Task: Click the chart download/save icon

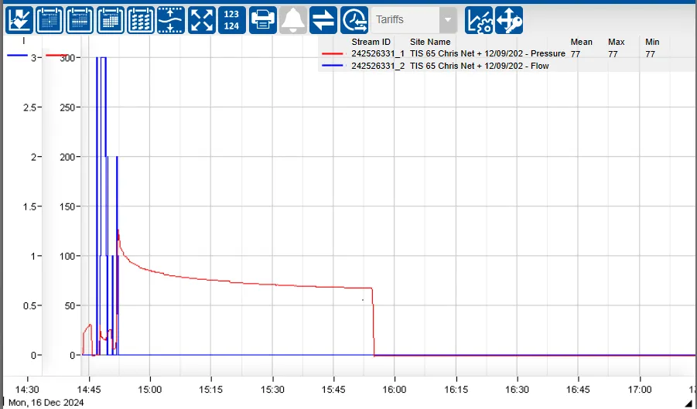Action: [x=19, y=20]
